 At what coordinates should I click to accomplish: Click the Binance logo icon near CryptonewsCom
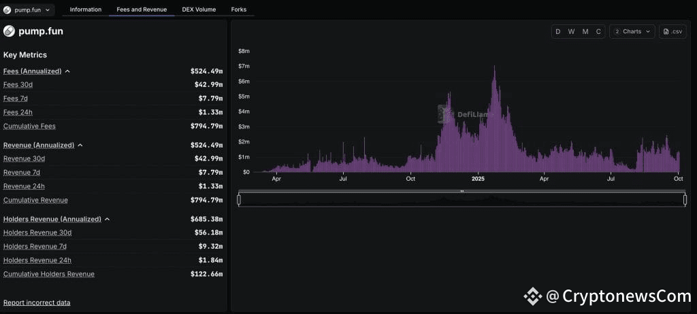pos(532,296)
